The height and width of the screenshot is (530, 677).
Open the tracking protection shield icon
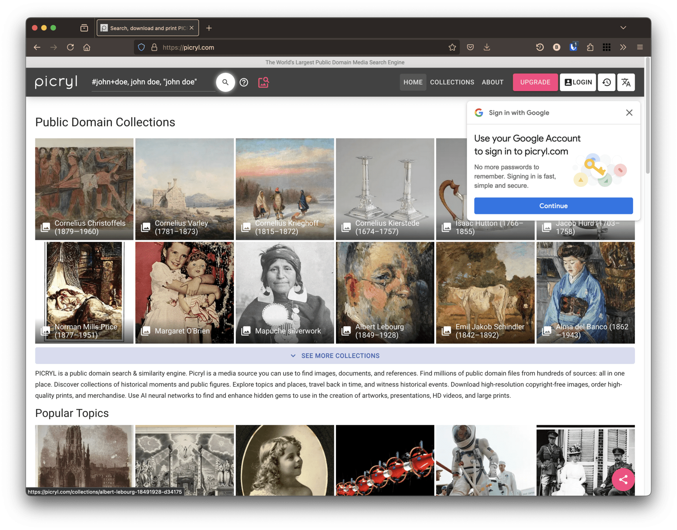point(141,47)
